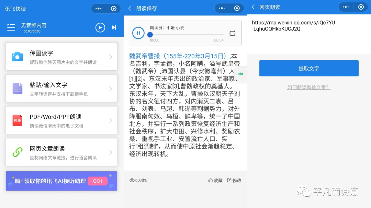Click the GO! button on the AI助理 banner
Screen dimensions: 371x208
click(98, 181)
